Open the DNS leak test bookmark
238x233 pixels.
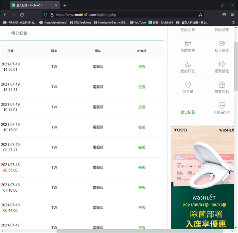point(80,22)
